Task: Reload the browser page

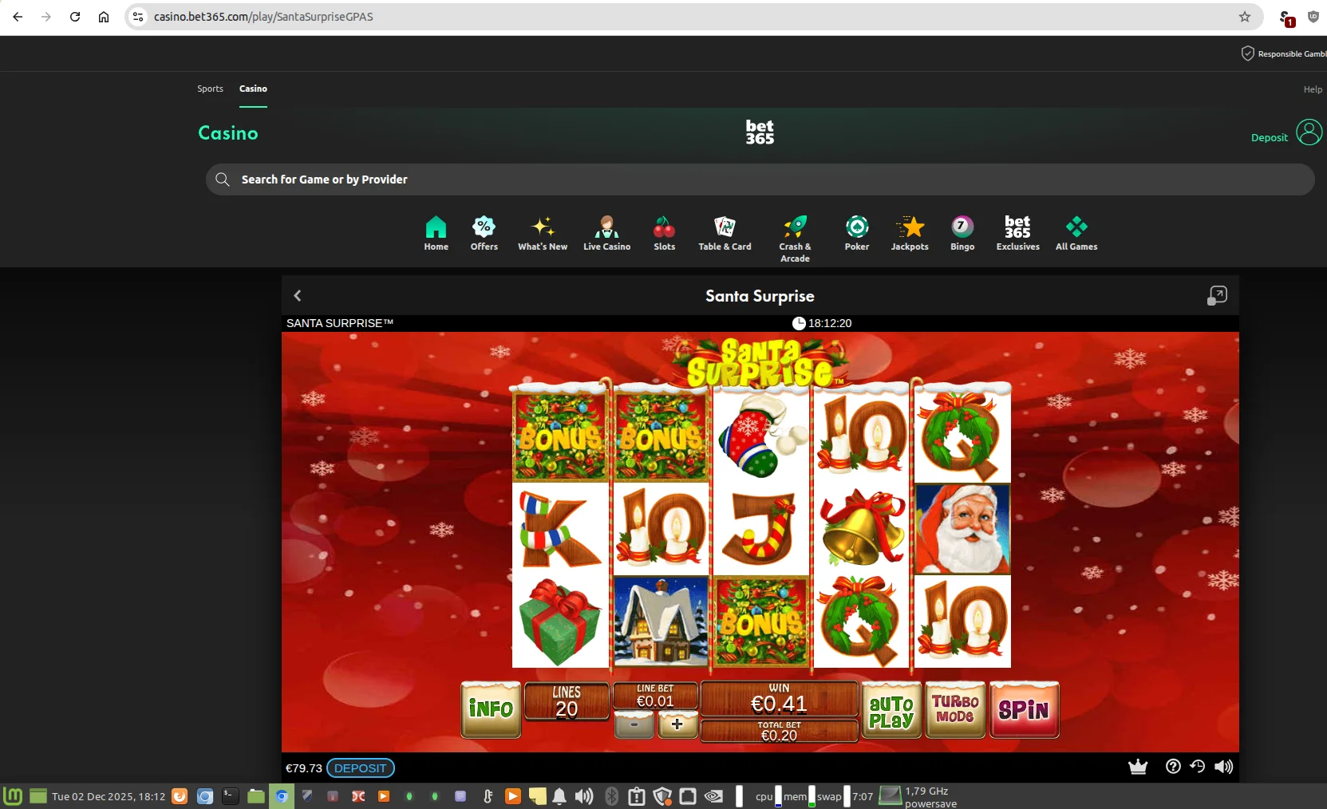Action: click(x=75, y=17)
